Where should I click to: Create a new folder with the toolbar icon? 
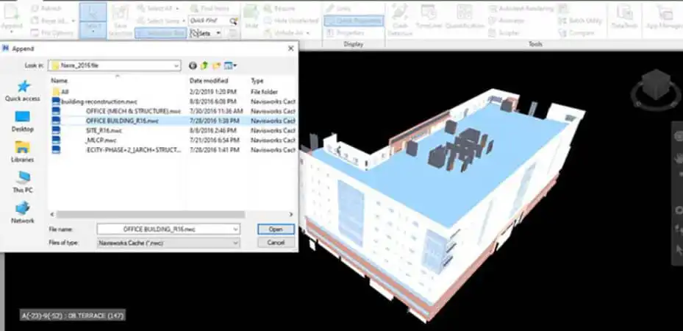[216, 65]
